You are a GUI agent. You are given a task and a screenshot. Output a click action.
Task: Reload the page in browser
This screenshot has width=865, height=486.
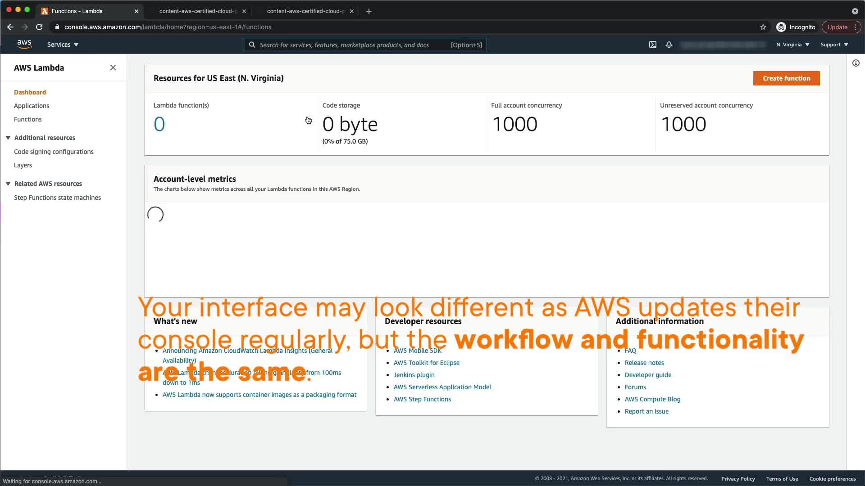[x=39, y=27]
